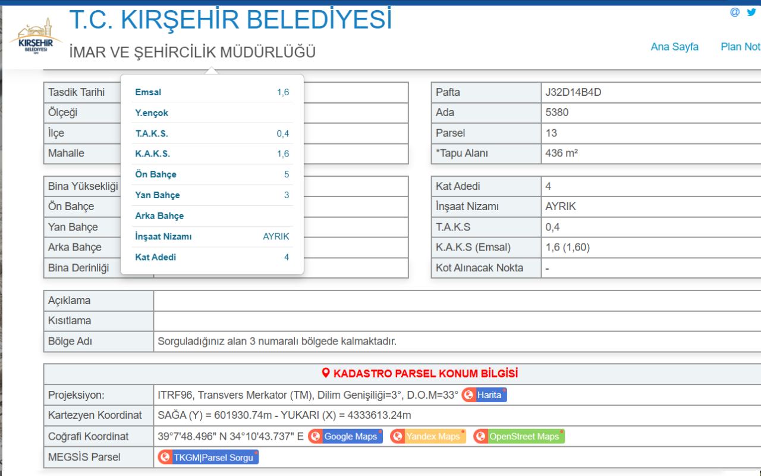Image resolution: width=761 pixels, height=476 pixels.
Task: Go to Ana Sayfa
Action: click(x=674, y=46)
